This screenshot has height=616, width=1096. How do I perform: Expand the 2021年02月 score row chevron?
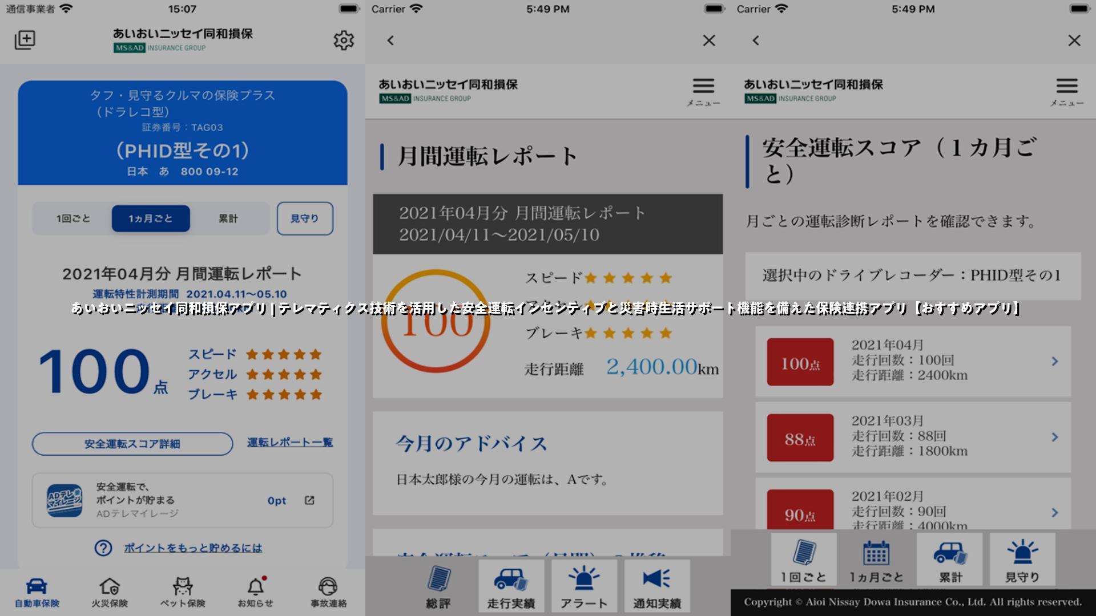[1055, 512]
